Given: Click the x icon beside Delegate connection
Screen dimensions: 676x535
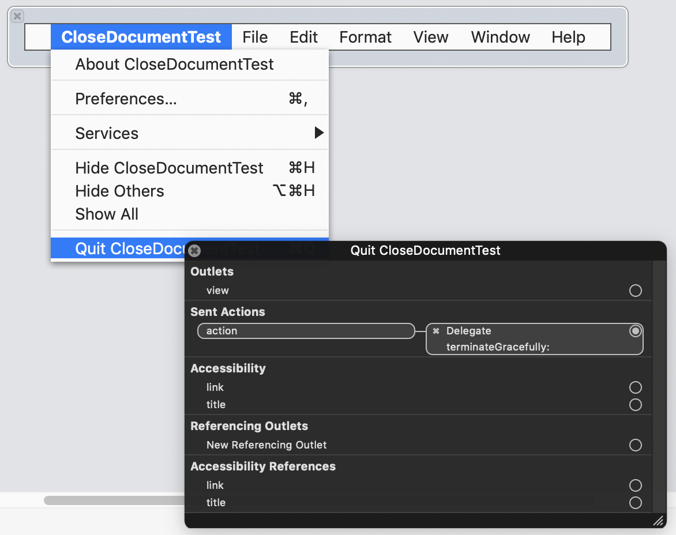Looking at the screenshot, I should tap(436, 331).
